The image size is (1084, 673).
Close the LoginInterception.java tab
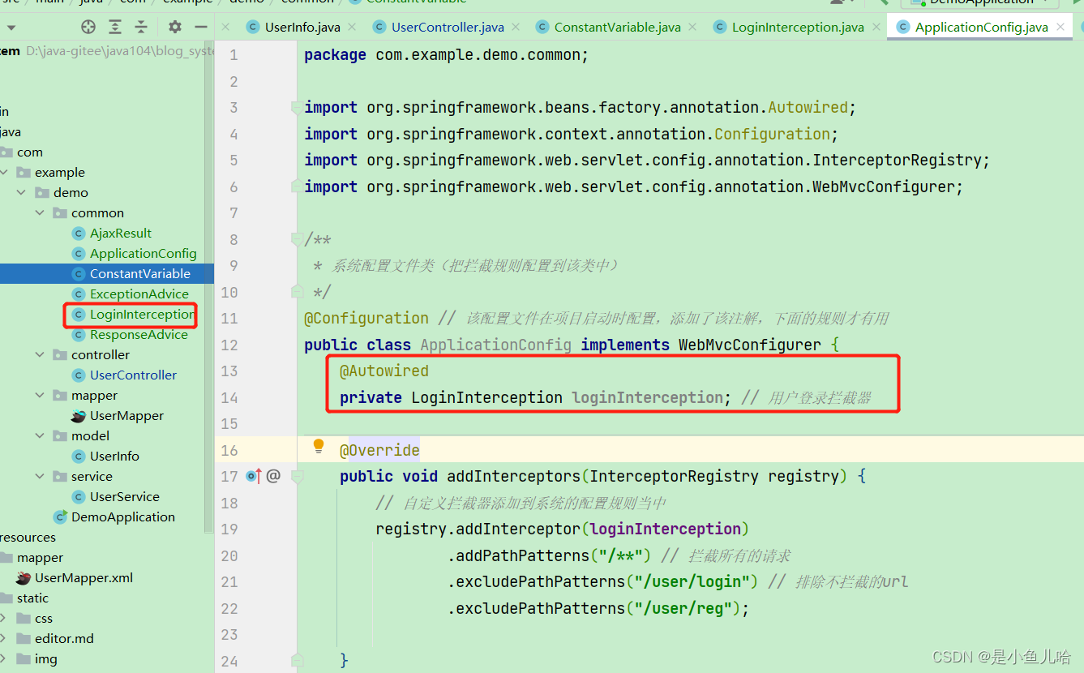click(x=876, y=27)
